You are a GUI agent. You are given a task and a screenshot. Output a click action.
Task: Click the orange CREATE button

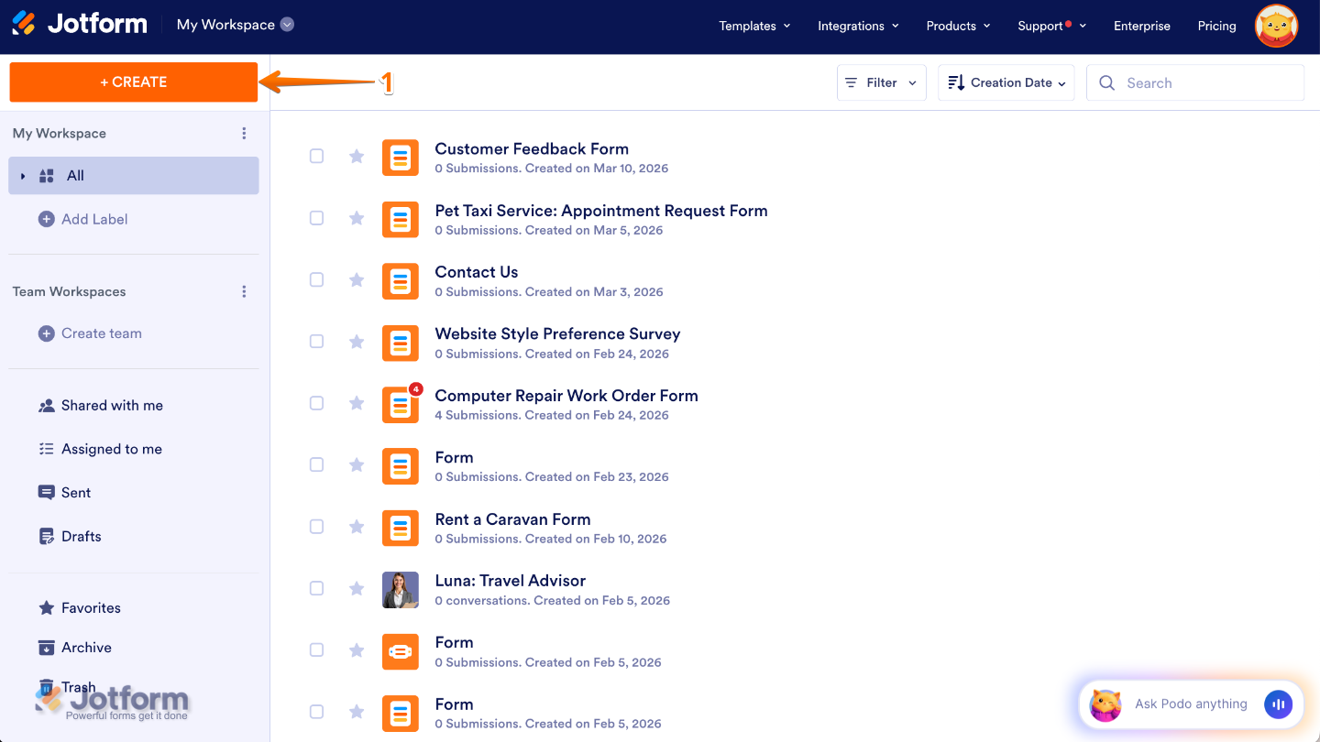click(133, 82)
